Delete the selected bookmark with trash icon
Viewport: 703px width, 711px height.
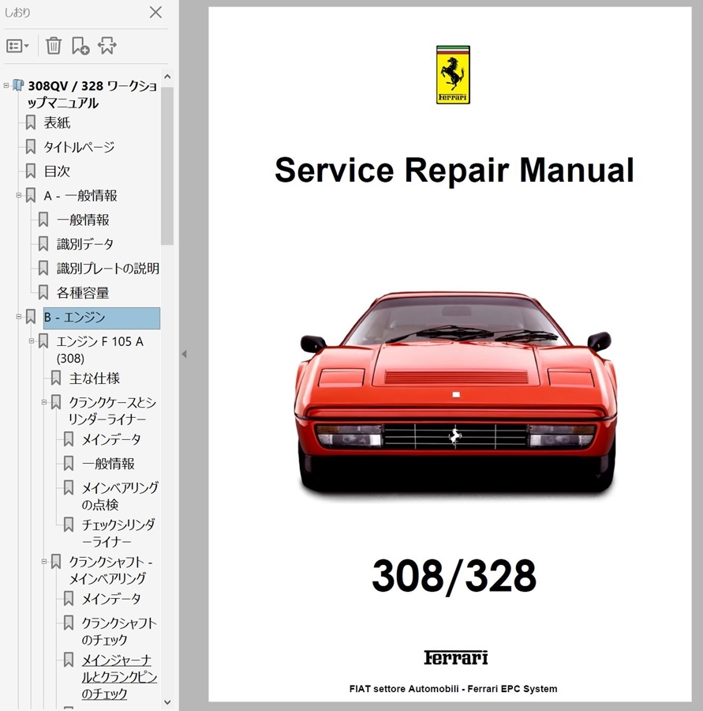[54, 46]
